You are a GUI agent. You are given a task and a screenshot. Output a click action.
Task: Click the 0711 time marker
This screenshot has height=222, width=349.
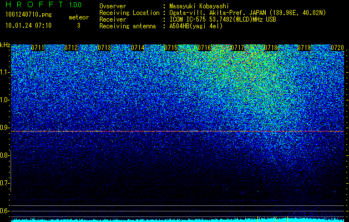(x=38, y=48)
